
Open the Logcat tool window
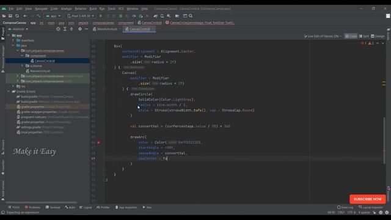click(86, 207)
